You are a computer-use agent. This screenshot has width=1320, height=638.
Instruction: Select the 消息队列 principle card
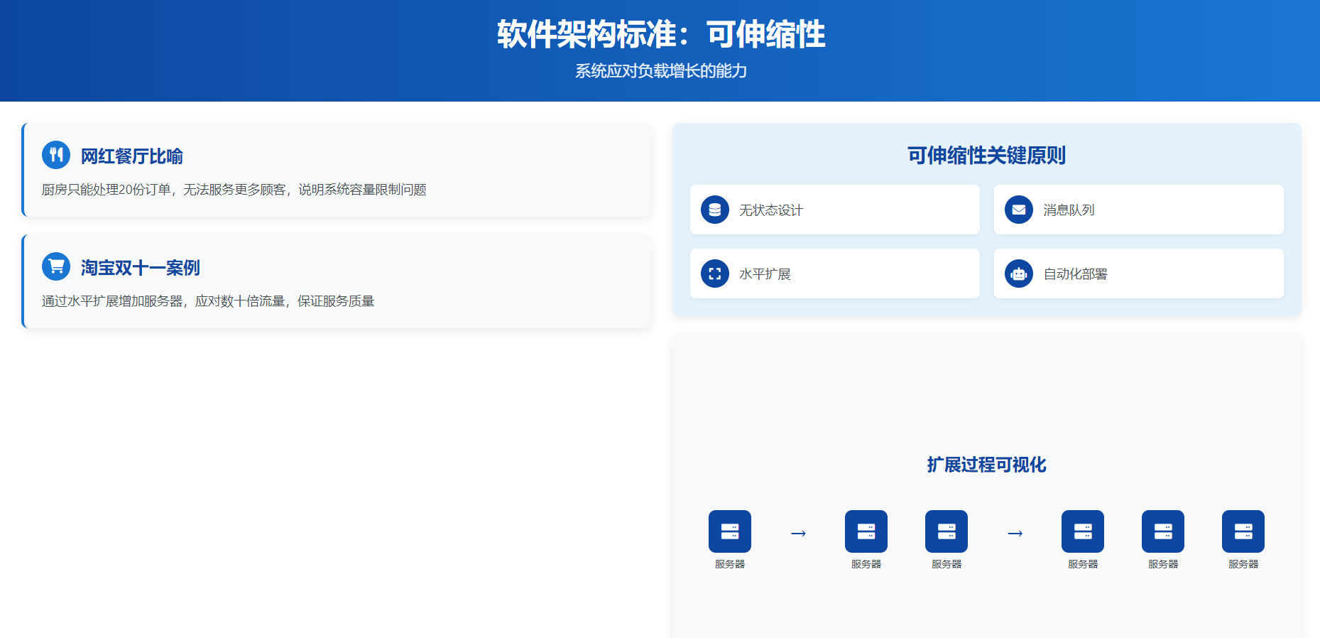(x=1139, y=210)
